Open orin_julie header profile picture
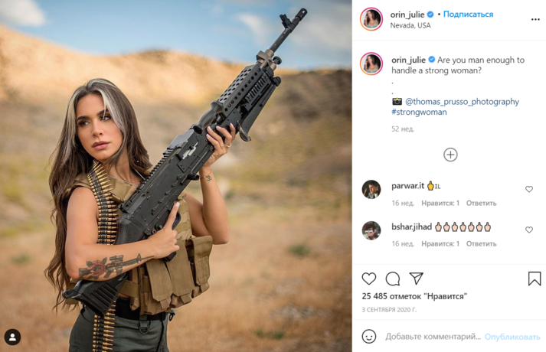Viewport: 546px width, 352px height. pos(371,19)
